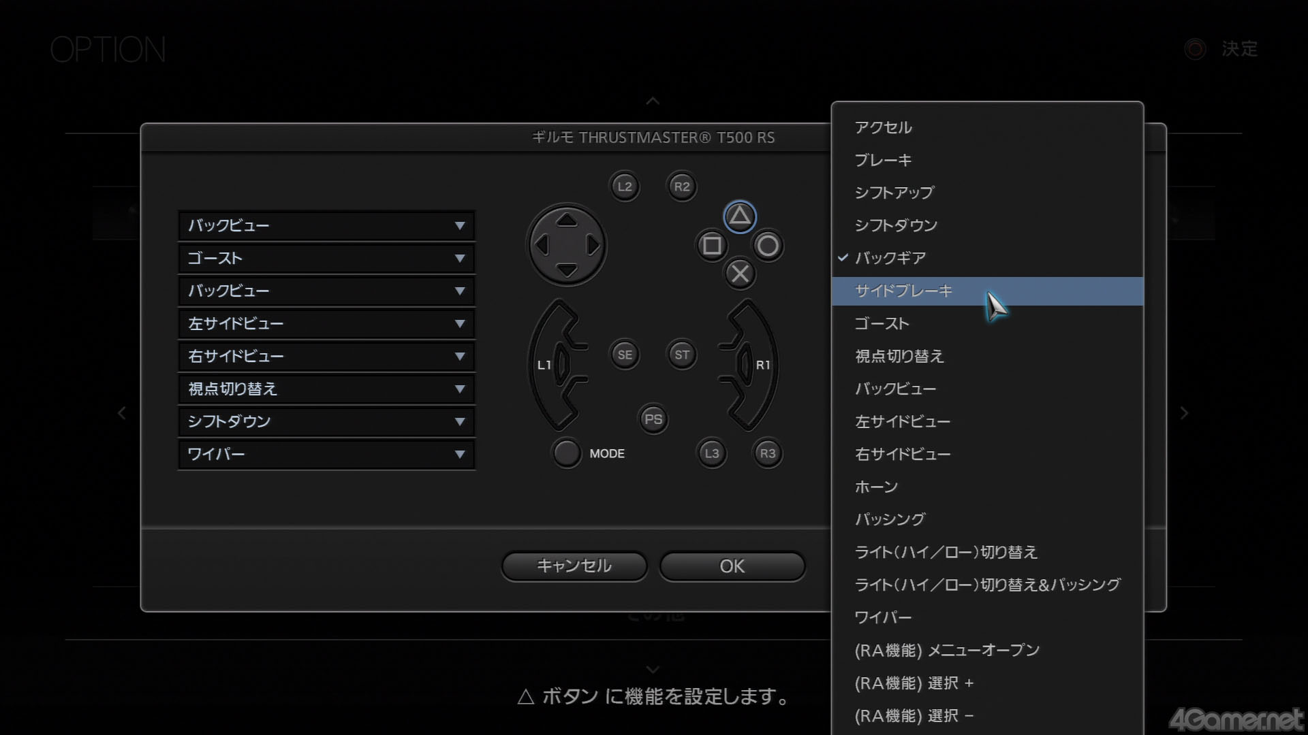Choose ライト(ハイ/ロー)切り替え&パッシング menu entry
Image resolution: width=1308 pixels, height=735 pixels.
point(987,585)
